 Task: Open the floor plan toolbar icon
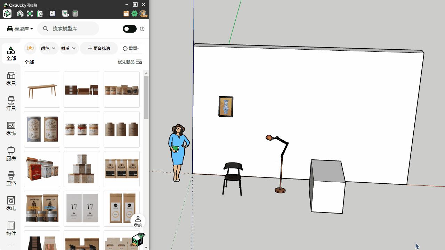(52, 14)
